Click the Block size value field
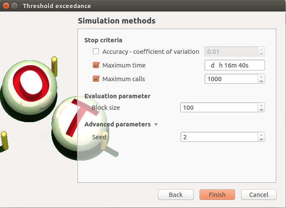 [219, 108]
